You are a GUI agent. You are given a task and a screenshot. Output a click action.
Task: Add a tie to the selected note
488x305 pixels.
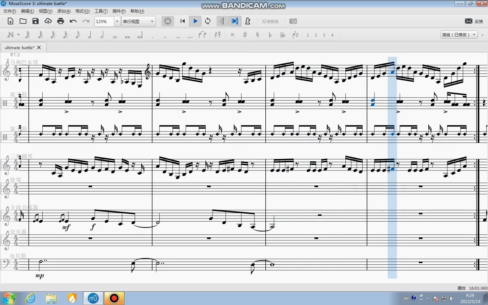(203, 35)
